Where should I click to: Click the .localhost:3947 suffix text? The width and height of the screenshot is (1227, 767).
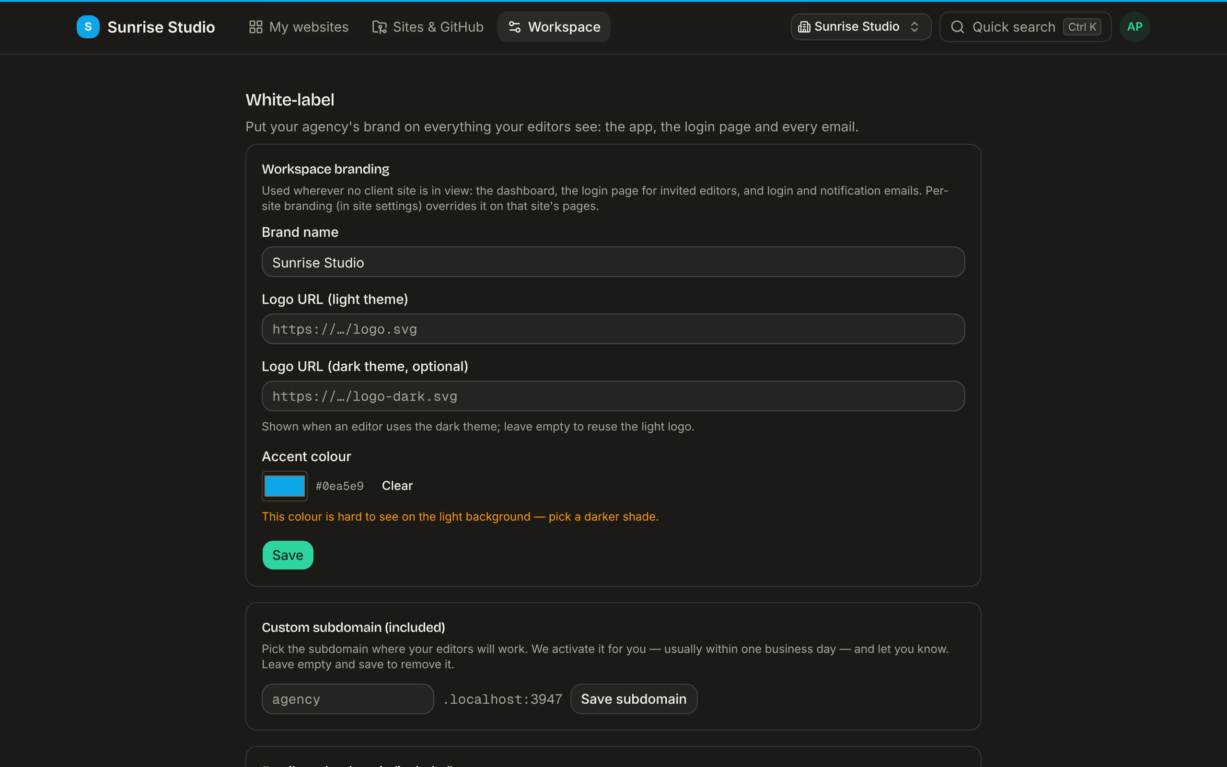pyautogui.click(x=502, y=699)
